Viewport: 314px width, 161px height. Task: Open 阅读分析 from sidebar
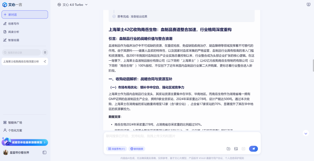coord(11,32)
